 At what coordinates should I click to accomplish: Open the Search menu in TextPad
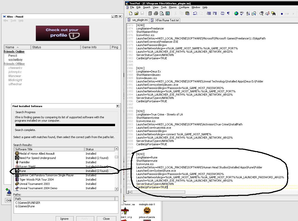147,7
